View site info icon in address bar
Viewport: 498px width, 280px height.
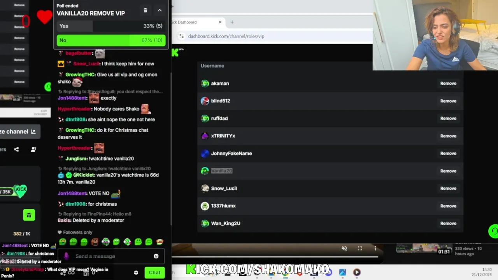181,36
